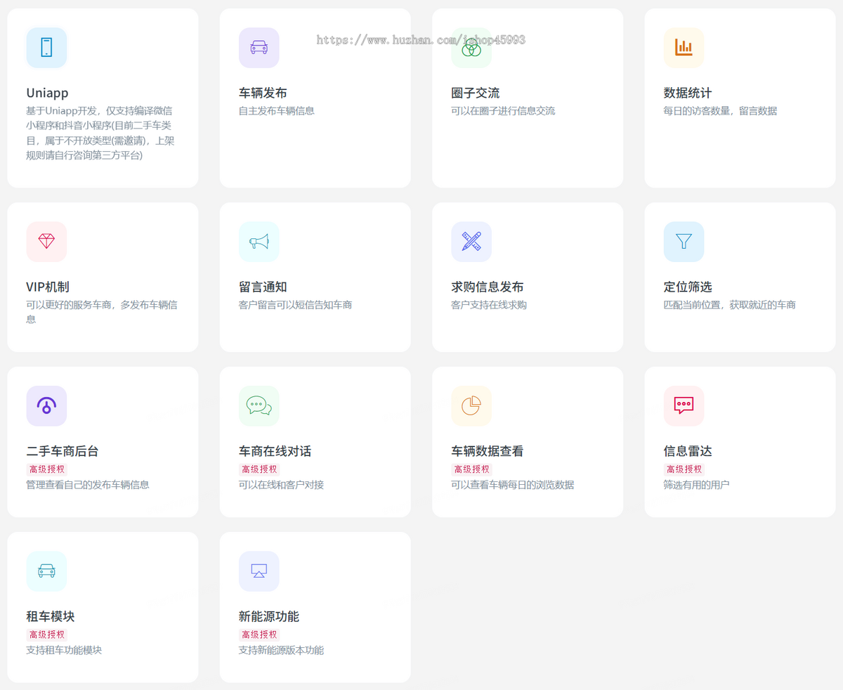Click the text 管理查看自己的发布车辆信息
Image resolution: width=843 pixels, height=690 pixels.
coord(88,484)
